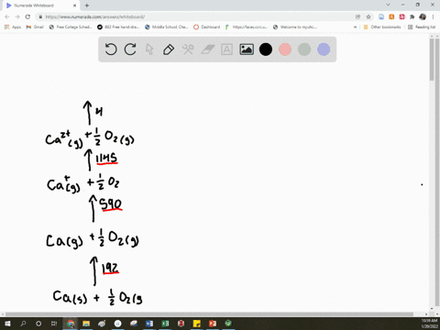Open Word from the taskbar
Image resolution: width=440 pixels, height=330 pixels.
[149, 324]
